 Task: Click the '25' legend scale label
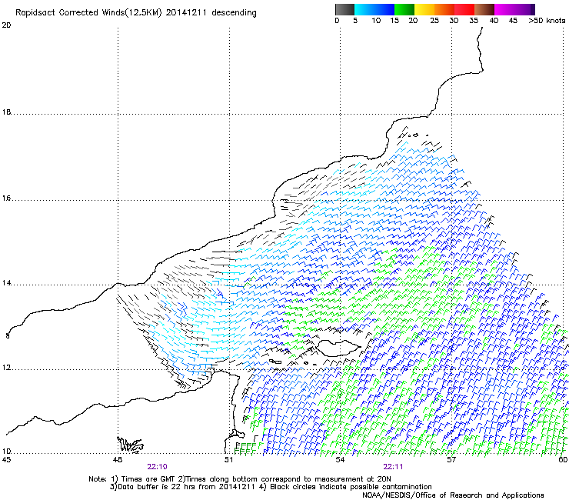pyautogui.click(x=434, y=20)
